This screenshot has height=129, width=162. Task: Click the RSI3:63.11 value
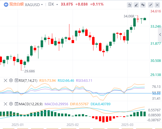84,80
